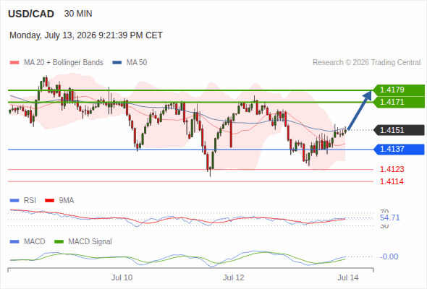427x289 pixels.
Task: Click the RSI legend label
Action: pos(30,201)
